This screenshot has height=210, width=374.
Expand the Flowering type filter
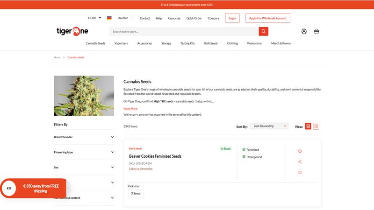[84, 152]
